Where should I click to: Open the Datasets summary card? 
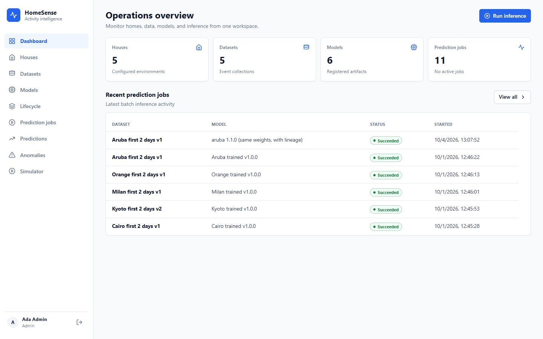point(264,59)
